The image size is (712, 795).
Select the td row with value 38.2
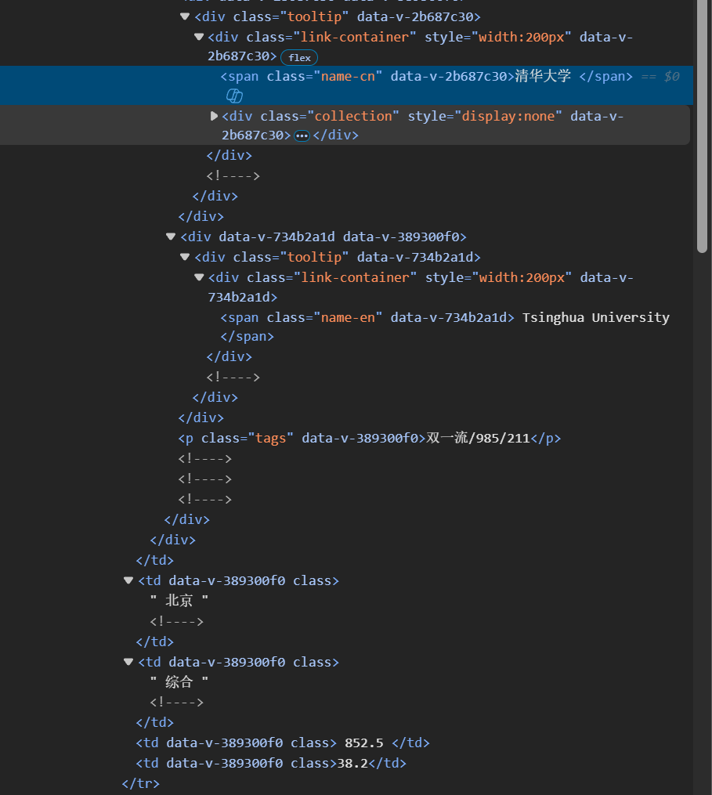click(271, 763)
